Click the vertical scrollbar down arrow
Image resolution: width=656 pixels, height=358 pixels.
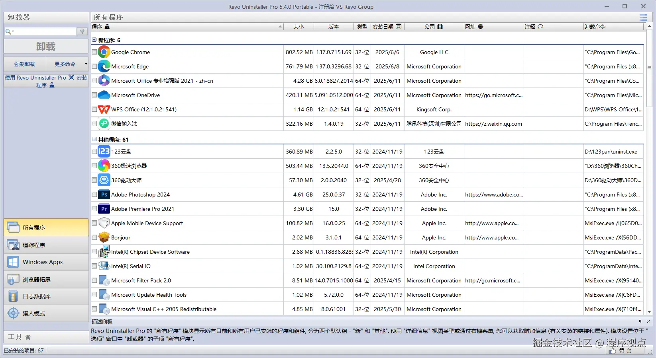click(649, 312)
